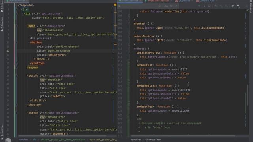Image resolution: width=253 pixels, height=142 pixels.
Task: Switch to the active Vue tab in right editor
Action: (130, 1)
